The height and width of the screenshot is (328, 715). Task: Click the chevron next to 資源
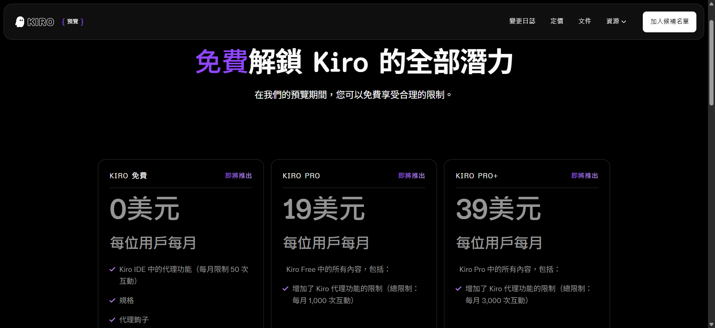(624, 22)
